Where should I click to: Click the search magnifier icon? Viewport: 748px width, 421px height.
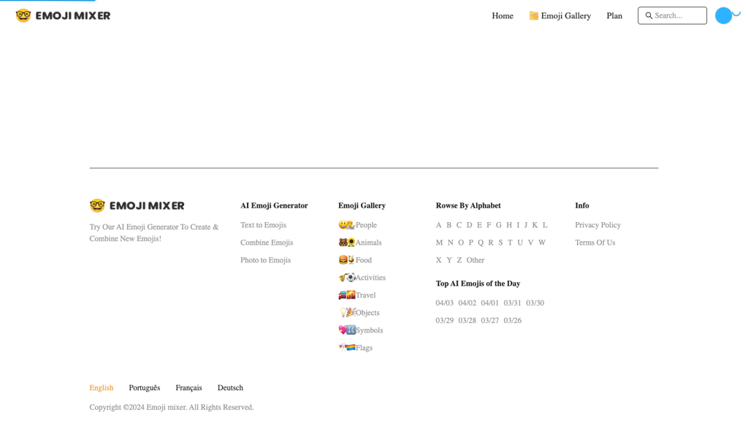click(649, 15)
